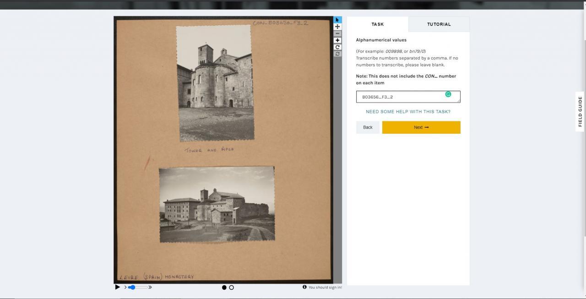Click the Grammarly icon in text field
586x299 pixels.
coord(448,94)
